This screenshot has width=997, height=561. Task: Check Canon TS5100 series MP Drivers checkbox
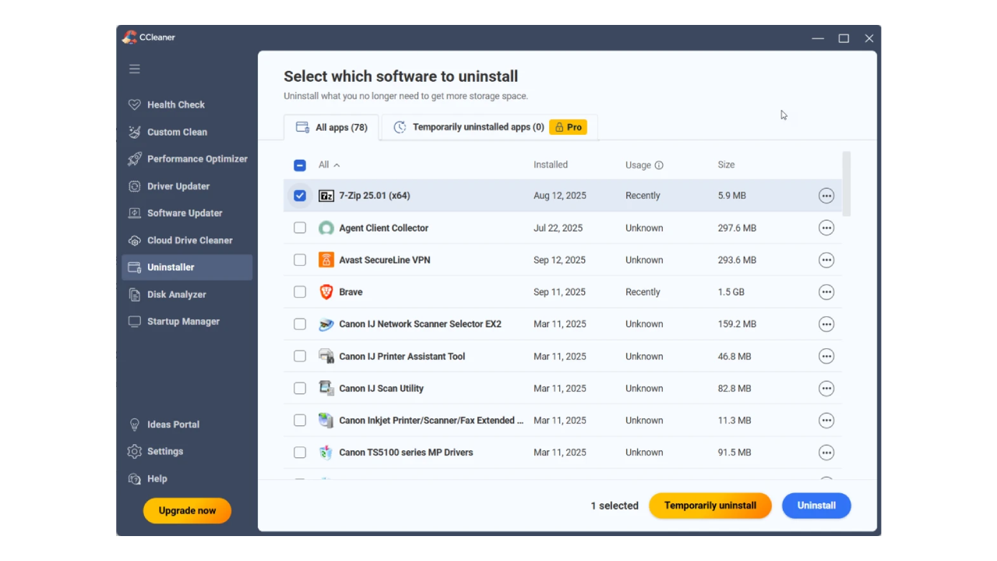coord(300,452)
